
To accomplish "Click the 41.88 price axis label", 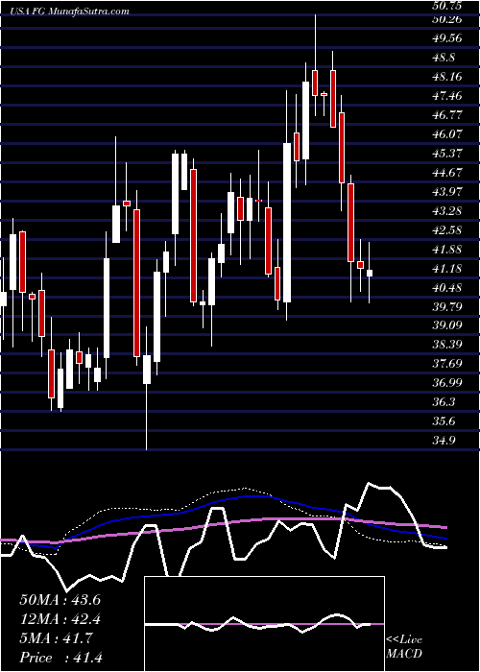I will [446, 249].
